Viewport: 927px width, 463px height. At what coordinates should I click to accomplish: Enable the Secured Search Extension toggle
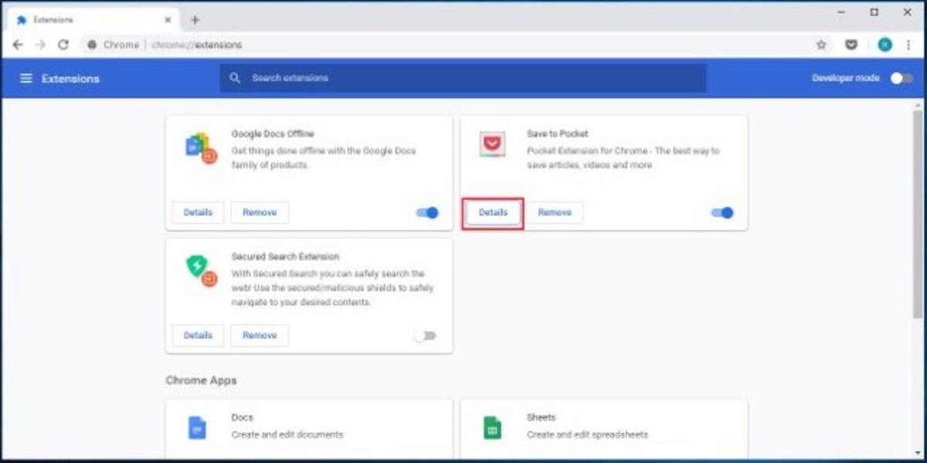[x=427, y=335]
